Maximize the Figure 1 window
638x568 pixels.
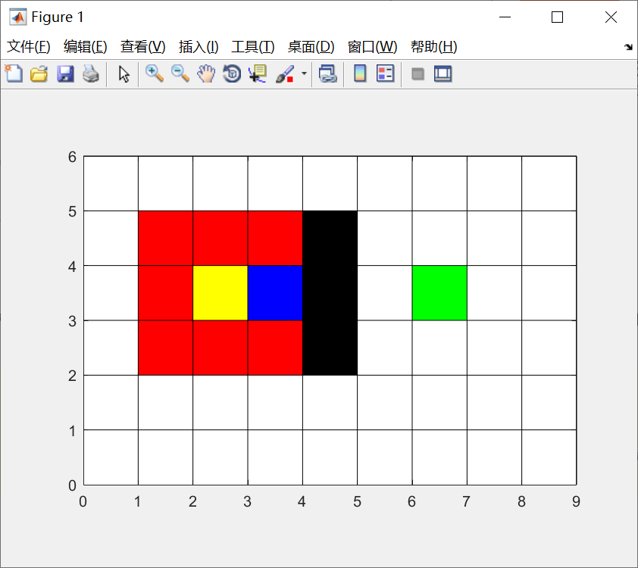click(x=557, y=17)
